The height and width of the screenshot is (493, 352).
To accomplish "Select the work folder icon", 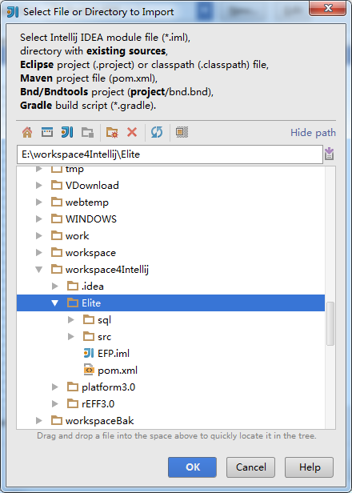I will 57,235.
